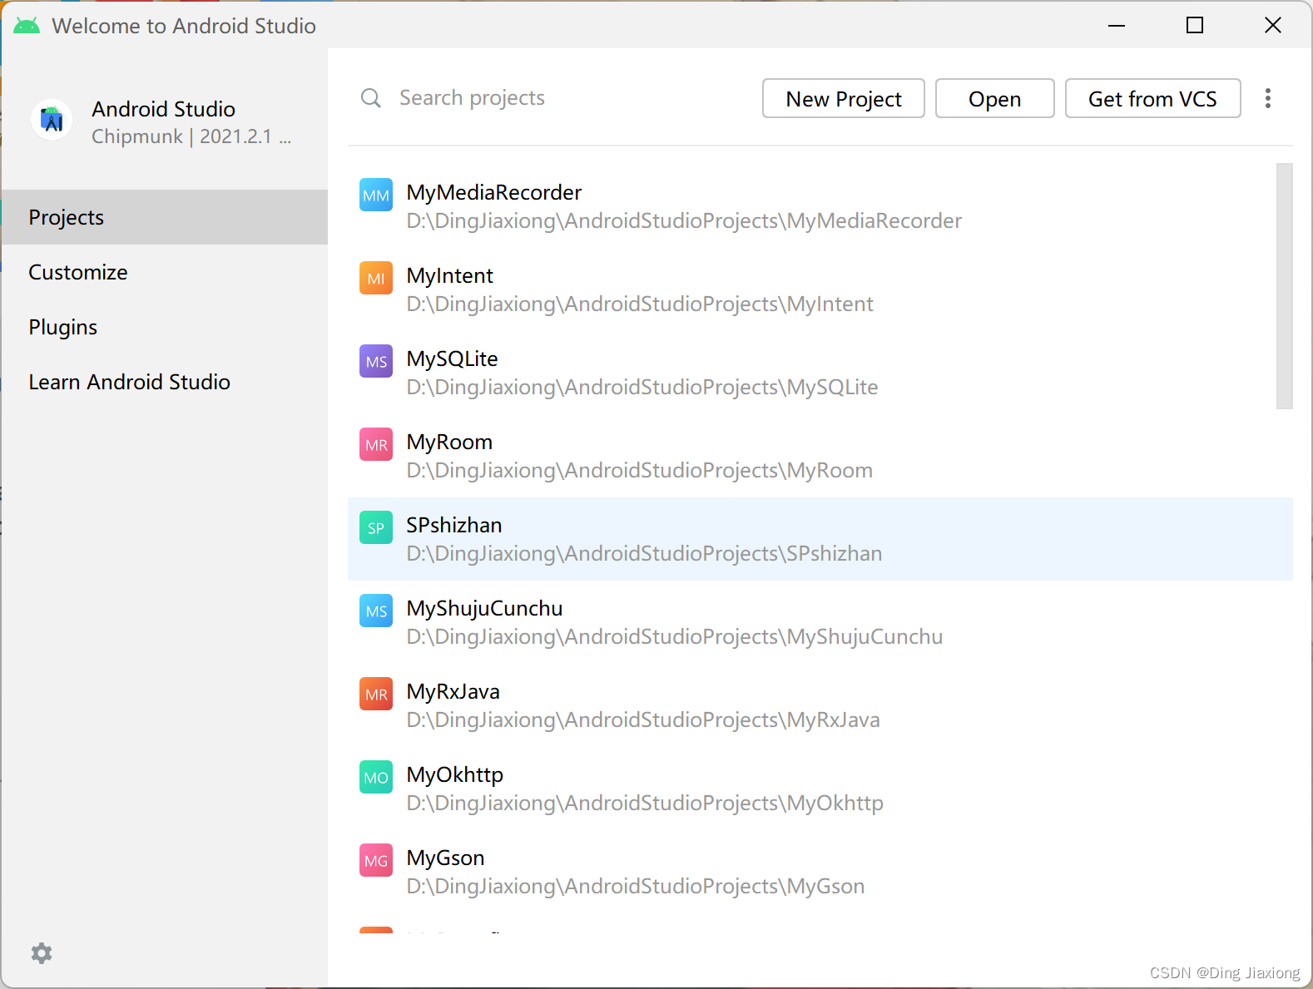Click the Android Studio logo icon
Image resolution: width=1313 pixels, height=989 pixels.
(x=52, y=121)
